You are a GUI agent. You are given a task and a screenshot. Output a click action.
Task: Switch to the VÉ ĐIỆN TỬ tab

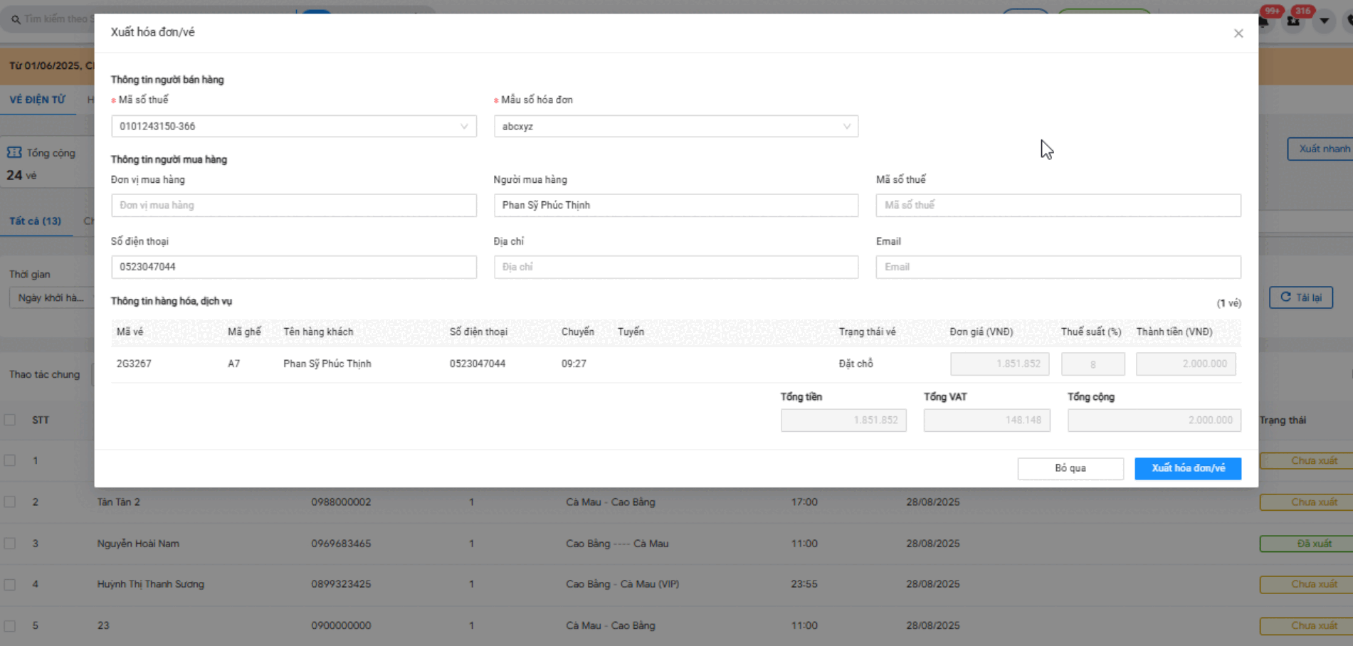point(37,100)
